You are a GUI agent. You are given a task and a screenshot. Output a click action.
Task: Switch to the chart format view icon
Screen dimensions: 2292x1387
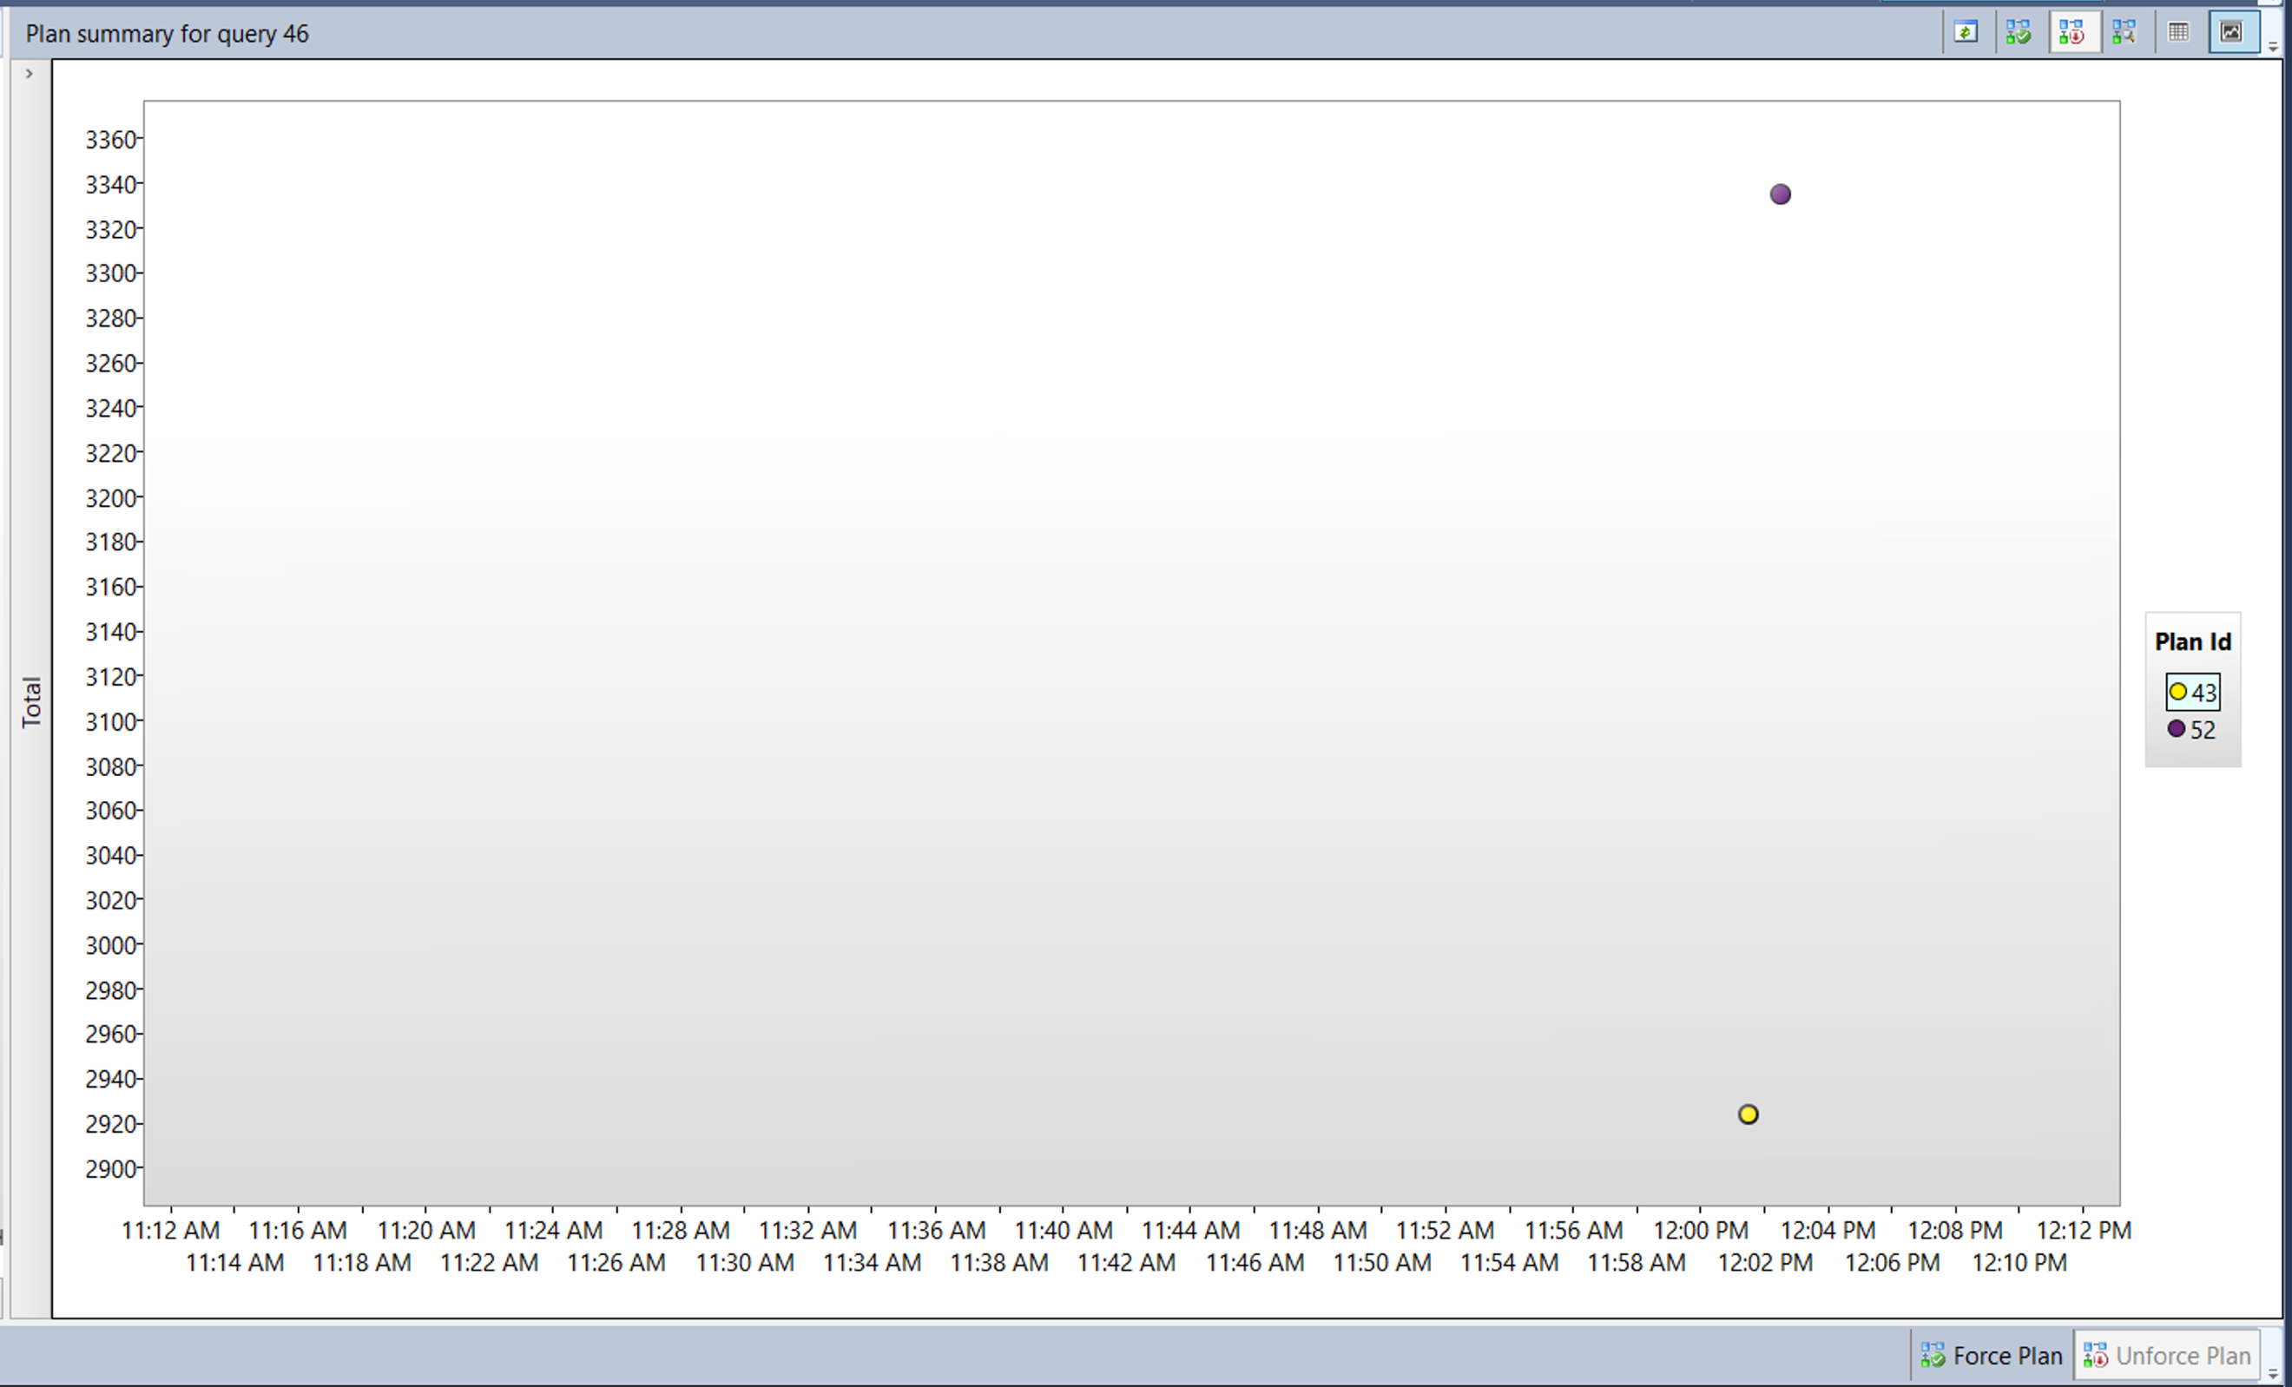(x=2233, y=33)
